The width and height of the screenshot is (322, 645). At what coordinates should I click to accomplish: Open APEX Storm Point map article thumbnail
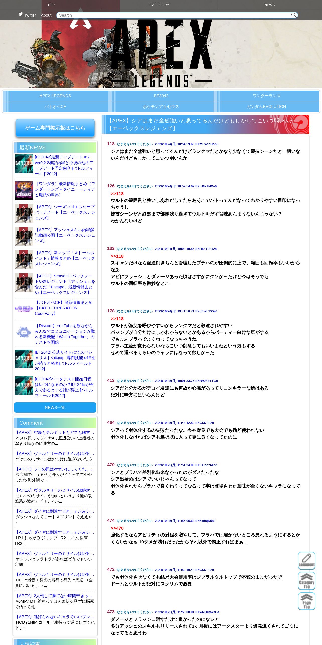pyautogui.click(x=24, y=259)
